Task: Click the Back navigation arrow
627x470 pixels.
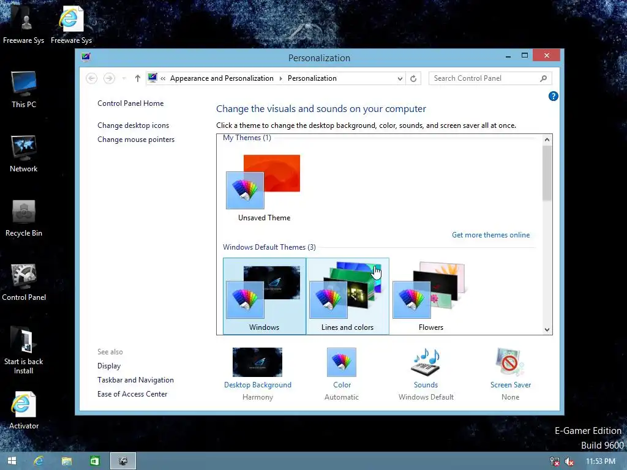Action: pos(92,78)
